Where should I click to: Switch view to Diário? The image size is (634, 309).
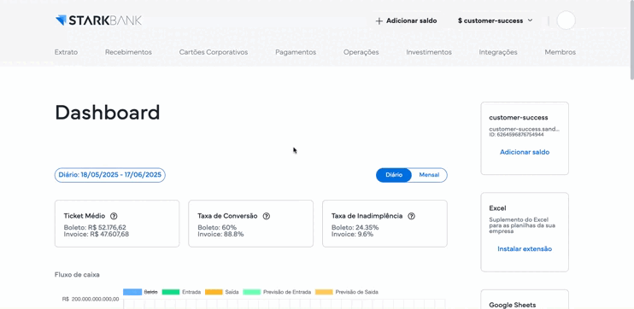(x=394, y=175)
